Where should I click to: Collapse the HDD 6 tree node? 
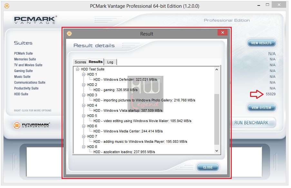point(84,126)
